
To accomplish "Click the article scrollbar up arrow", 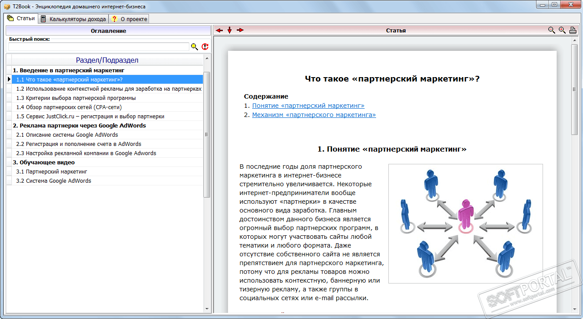I will click(x=574, y=40).
